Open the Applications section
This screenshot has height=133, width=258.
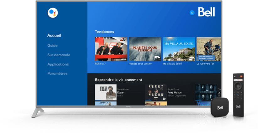(58, 64)
